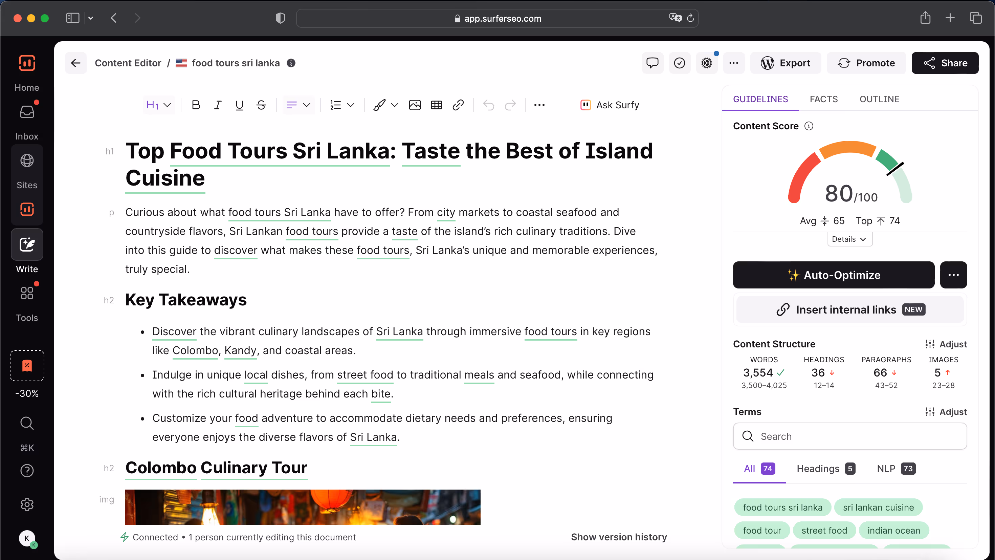Toggle underline formatting in toolbar
Screen dimensions: 995x560
pos(240,105)
